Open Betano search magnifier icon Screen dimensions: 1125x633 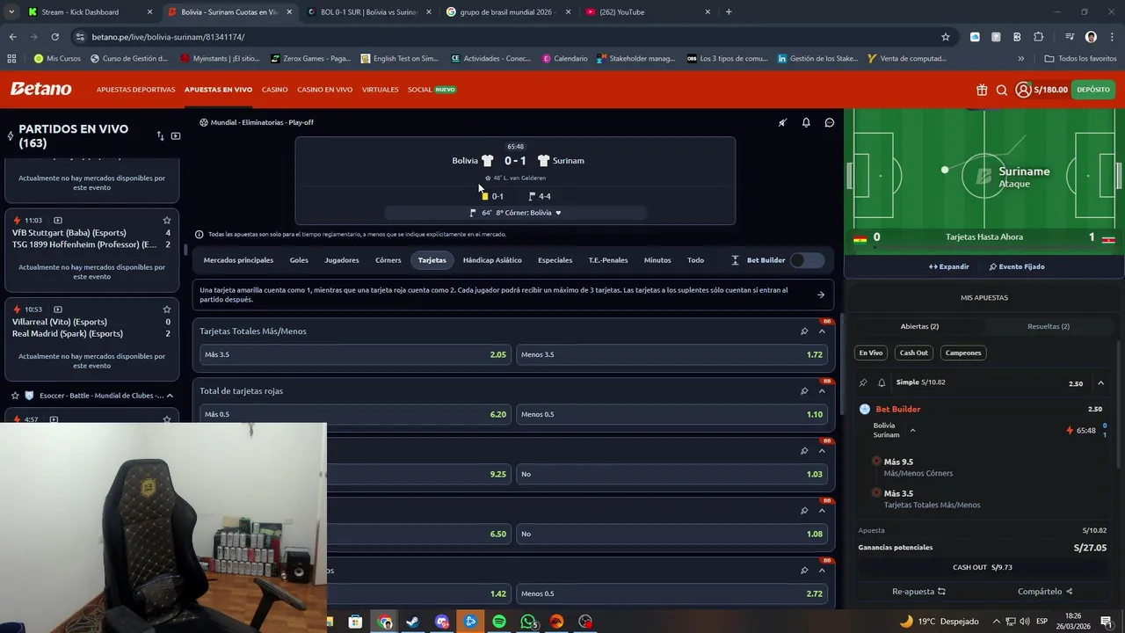1002,90
